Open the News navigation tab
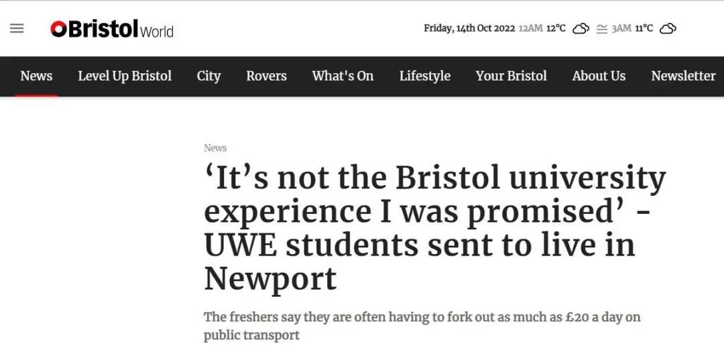Viewport: 724px width, 352px height. (x=36, y=76)
